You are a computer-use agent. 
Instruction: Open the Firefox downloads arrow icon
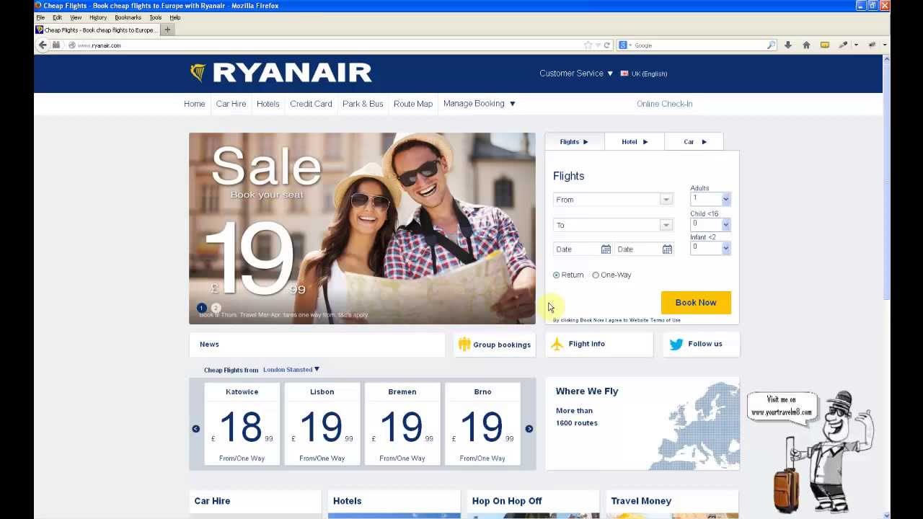coord(788,45)
